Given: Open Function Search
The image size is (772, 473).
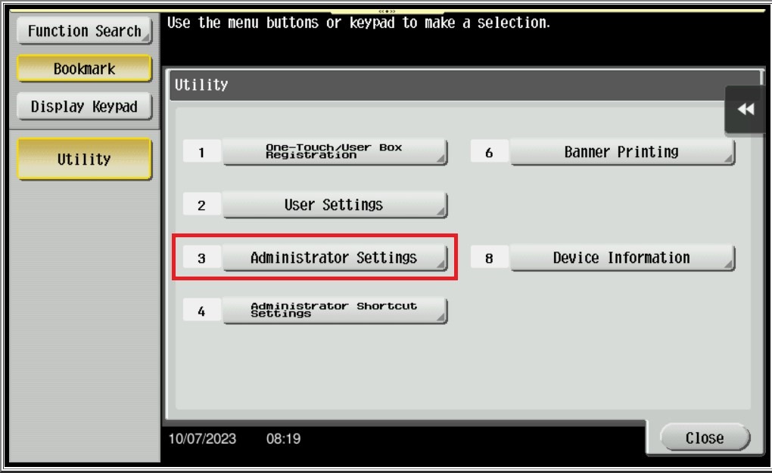Looking at the screenshot, I should tap(83, 30).
